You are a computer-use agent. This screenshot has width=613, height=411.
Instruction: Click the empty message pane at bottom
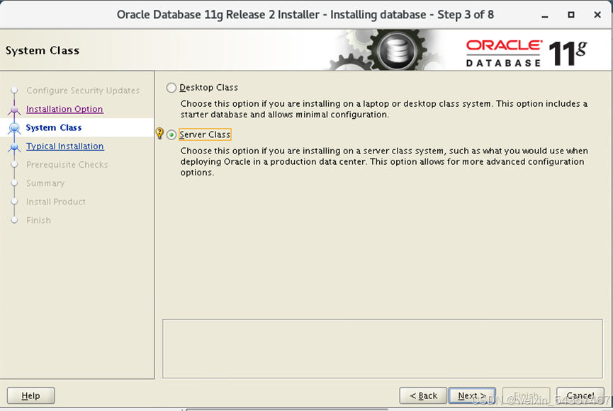[x=383, y=348]
